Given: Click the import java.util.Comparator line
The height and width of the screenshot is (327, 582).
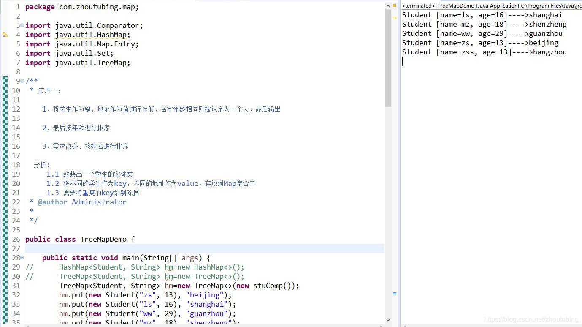Looking at the screenshot, I should coord(84,25).
